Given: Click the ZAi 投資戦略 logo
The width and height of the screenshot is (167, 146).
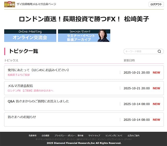Looking at the screenshot, I should pos(10,4).
